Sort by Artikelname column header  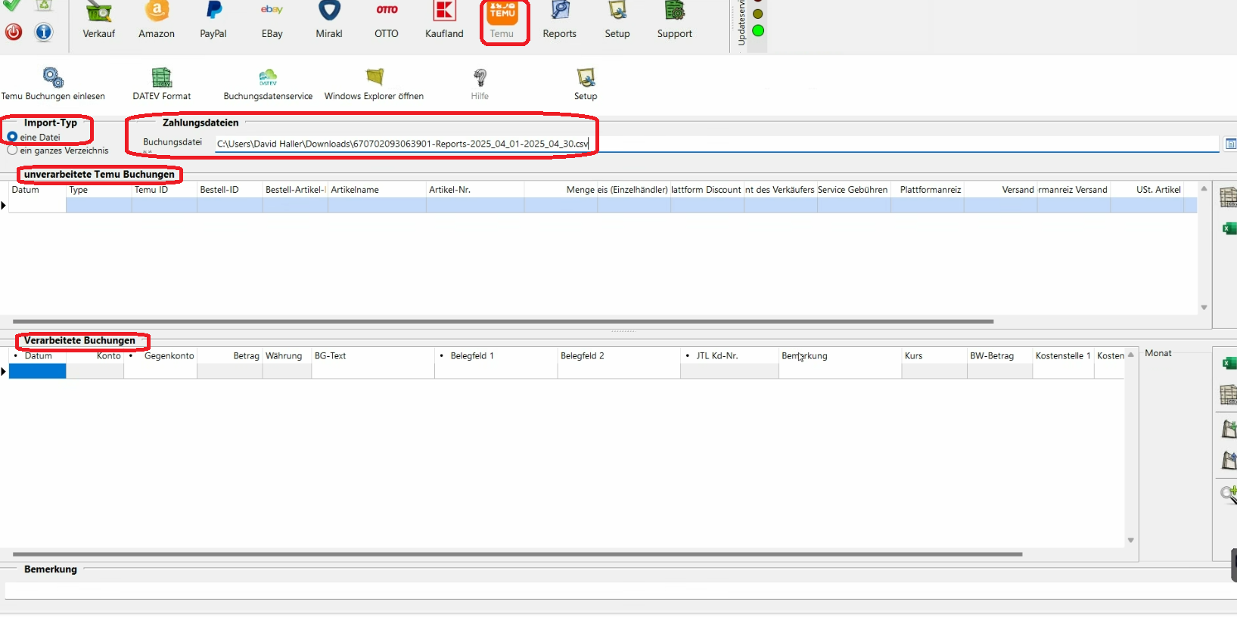pyautogui.click(x=376, y=190)
